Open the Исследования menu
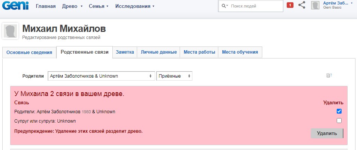 [135, 6]
